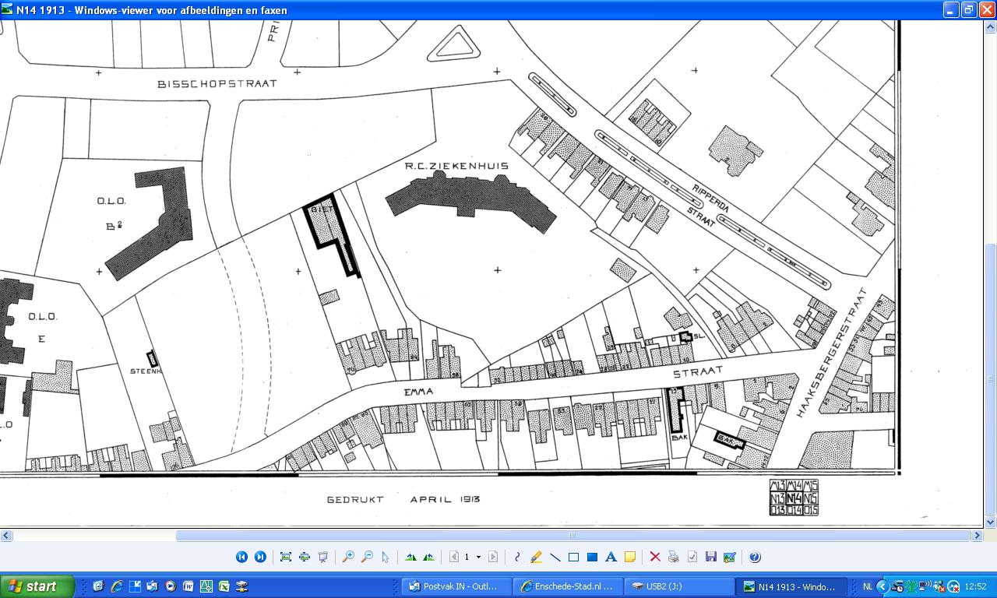Choose the text annotation tool
Screen dimensions: 997x598
click(x=611, y=557)
